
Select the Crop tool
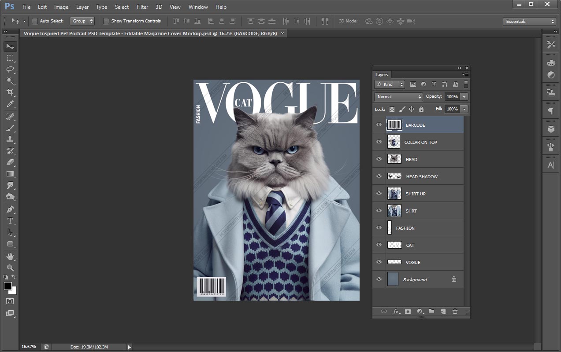10,92
